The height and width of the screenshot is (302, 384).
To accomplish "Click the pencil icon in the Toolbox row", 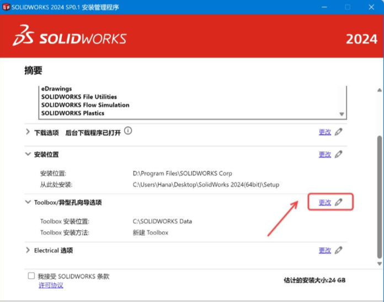I will click(338, 202).
